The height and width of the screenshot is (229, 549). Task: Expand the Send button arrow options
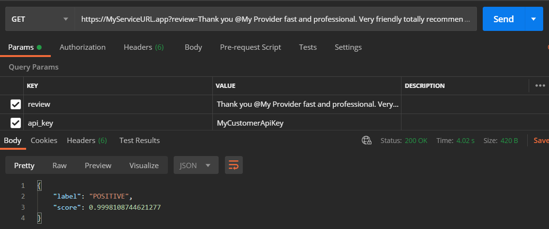point(534,19)
